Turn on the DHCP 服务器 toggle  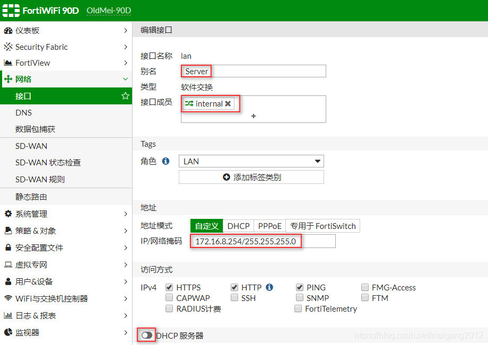pyautogui.click(x=146, y=335)
